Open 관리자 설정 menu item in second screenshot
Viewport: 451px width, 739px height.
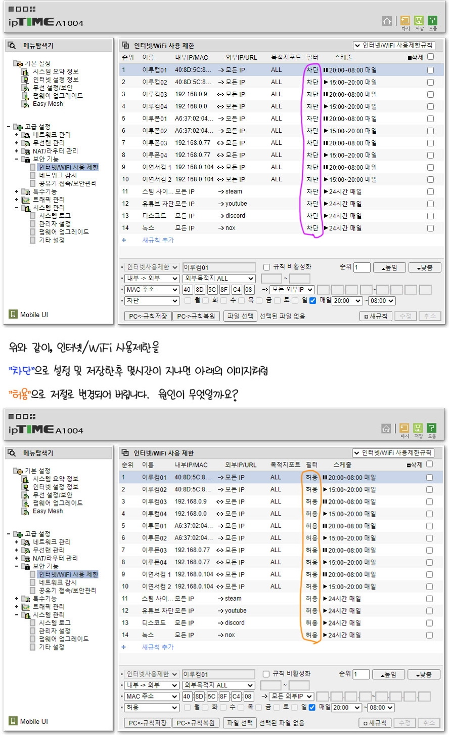(55, 631)
